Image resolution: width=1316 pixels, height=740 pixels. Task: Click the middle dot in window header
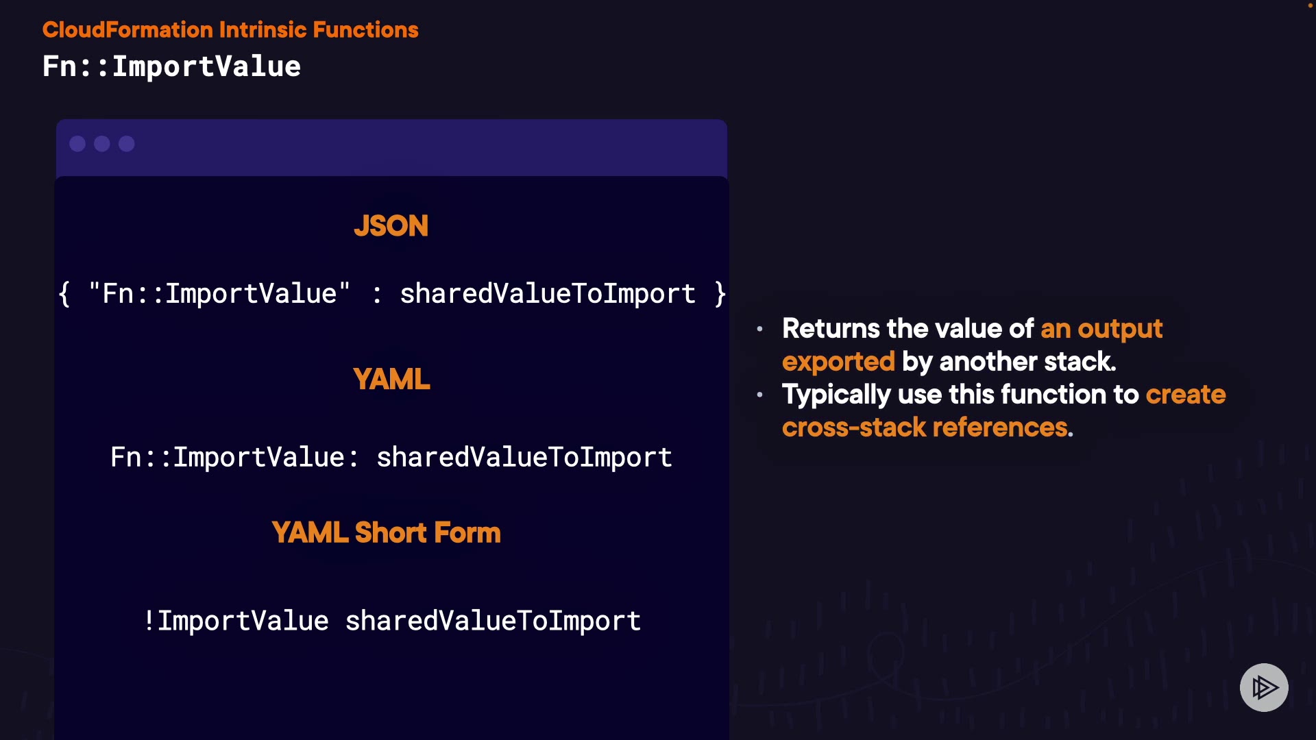(x=102, y=144)
